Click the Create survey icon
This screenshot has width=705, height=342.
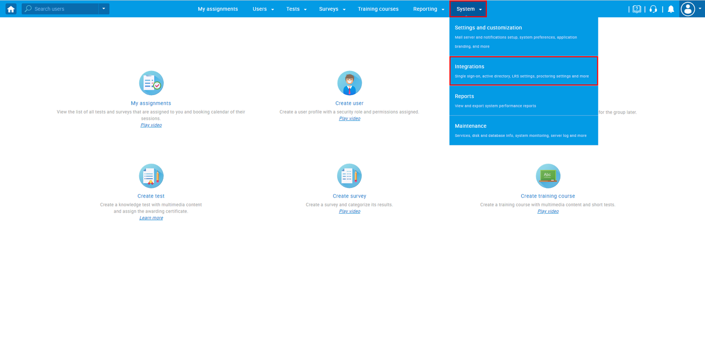coord(349,176)
